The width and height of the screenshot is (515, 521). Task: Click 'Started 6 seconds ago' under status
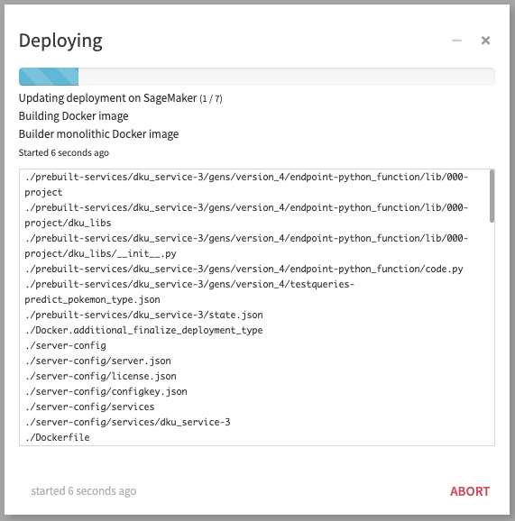64,152
